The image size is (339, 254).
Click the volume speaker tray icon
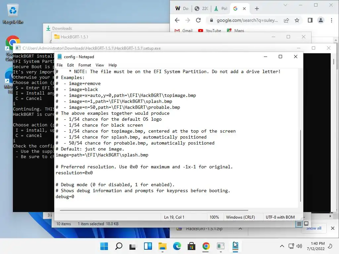pos(299,246)
